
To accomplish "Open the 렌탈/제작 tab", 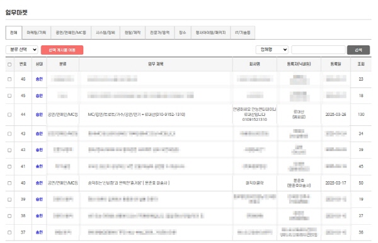I will [132, 33].
